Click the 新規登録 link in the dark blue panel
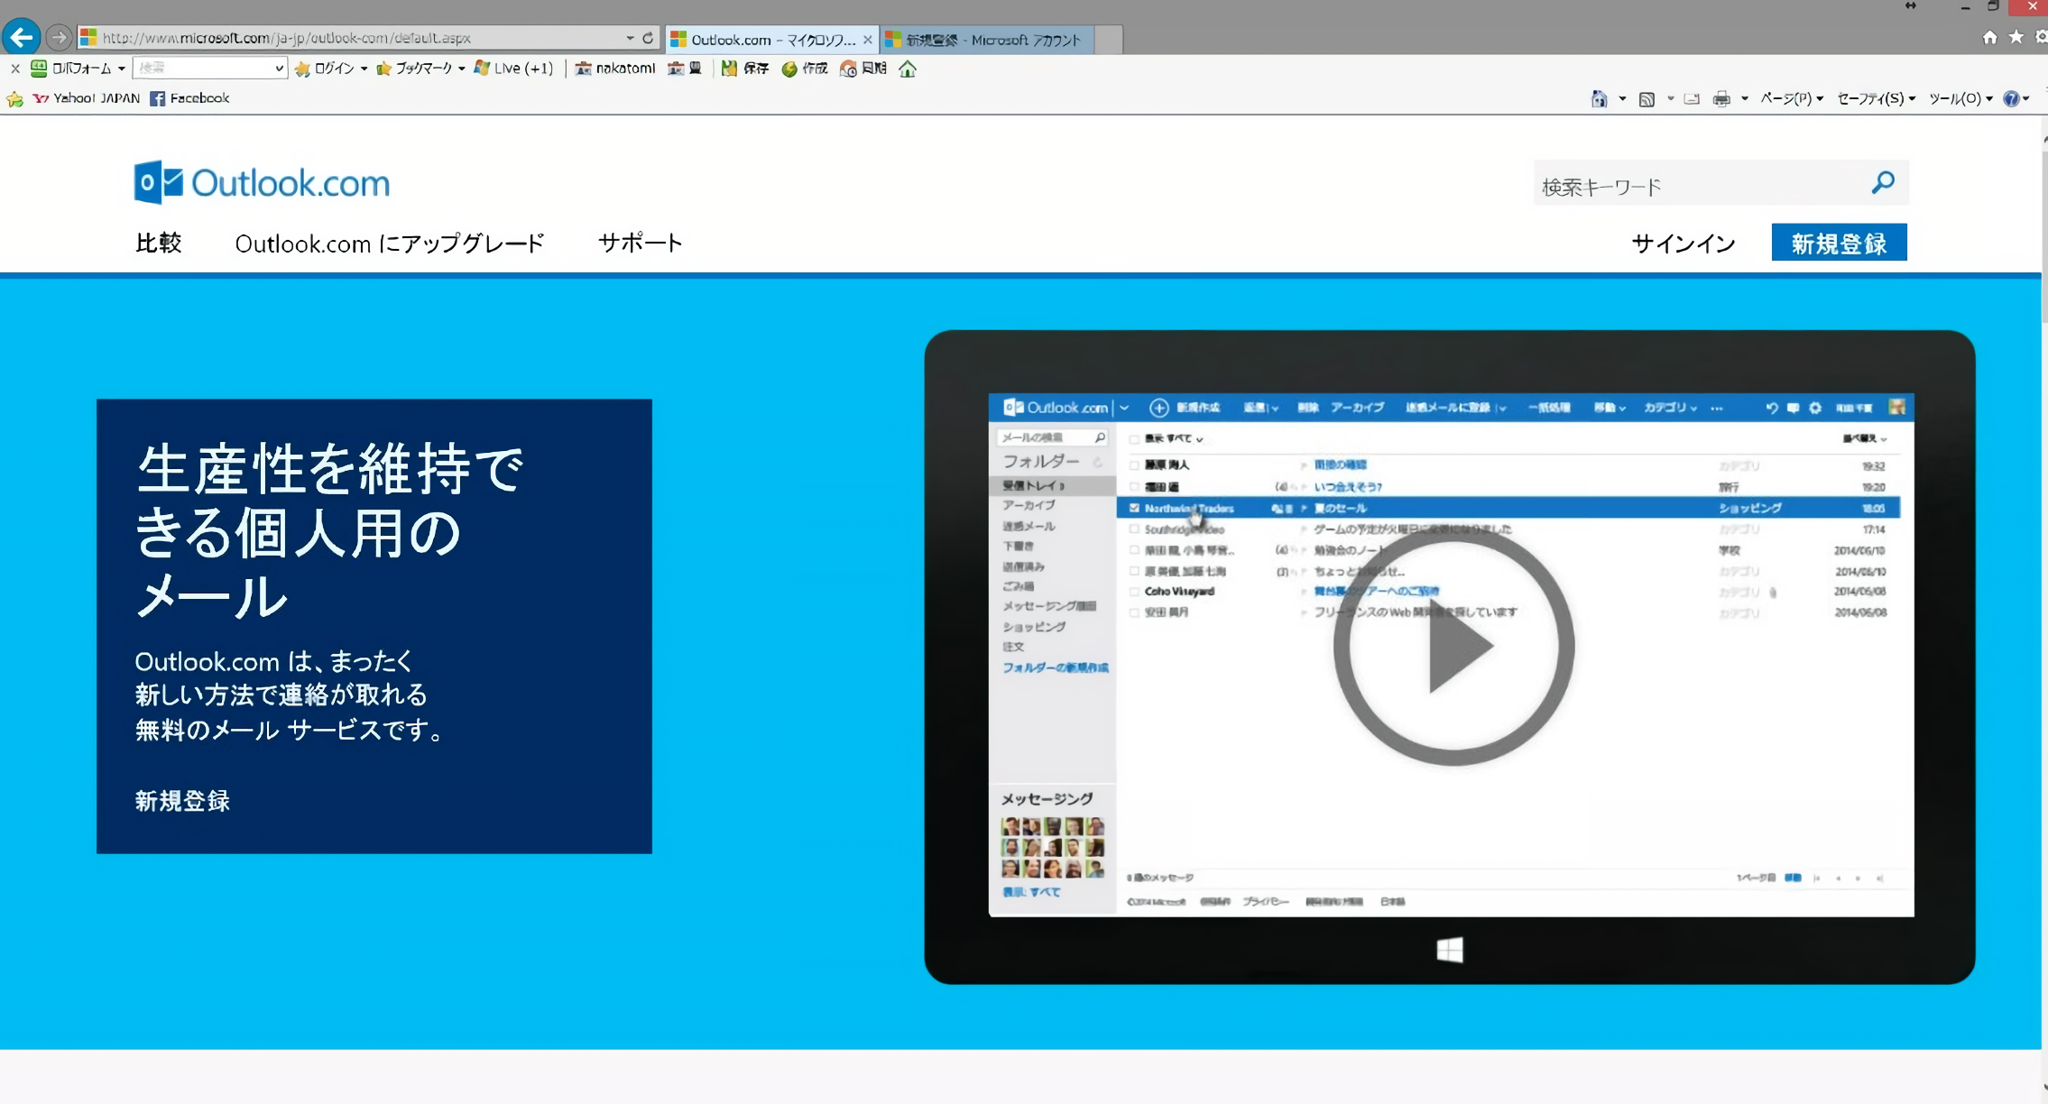 point(182,800)
